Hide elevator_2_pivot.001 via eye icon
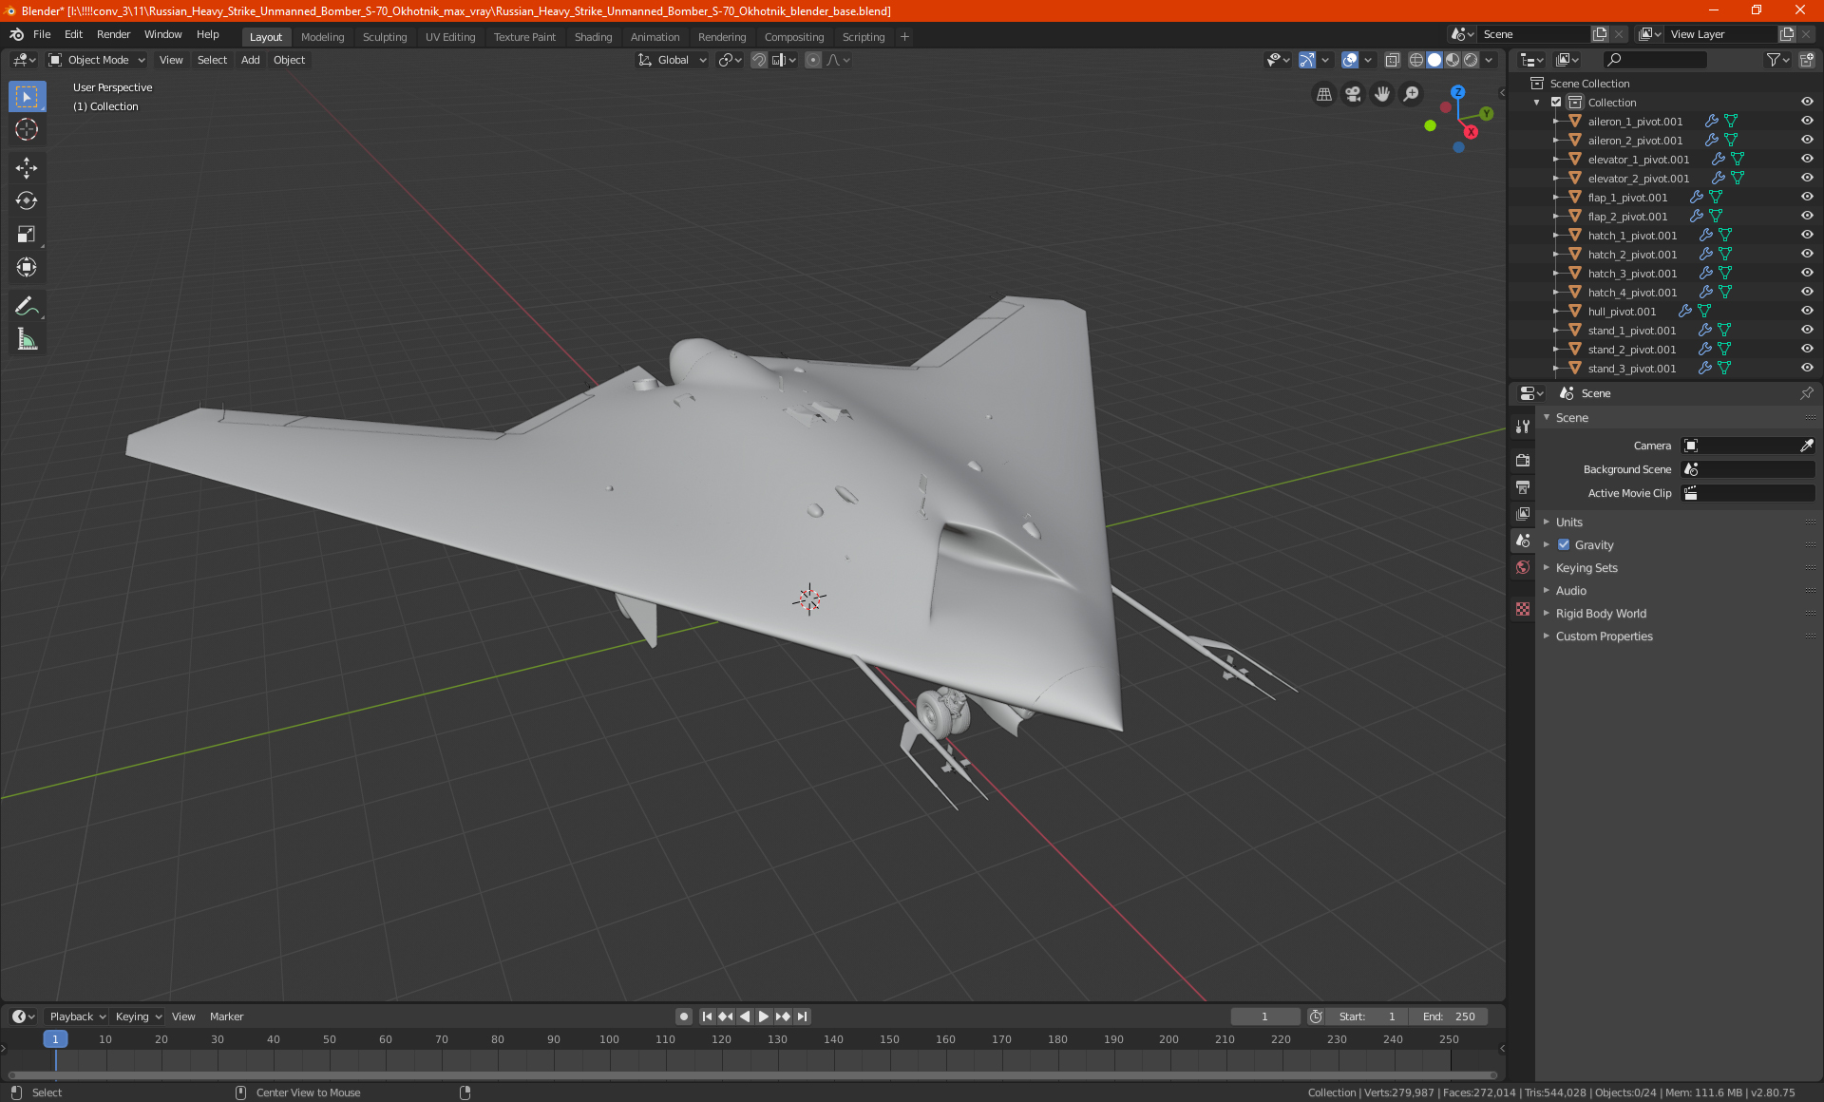The width and height of the screenshot is (1824, 1102). 1807,178
